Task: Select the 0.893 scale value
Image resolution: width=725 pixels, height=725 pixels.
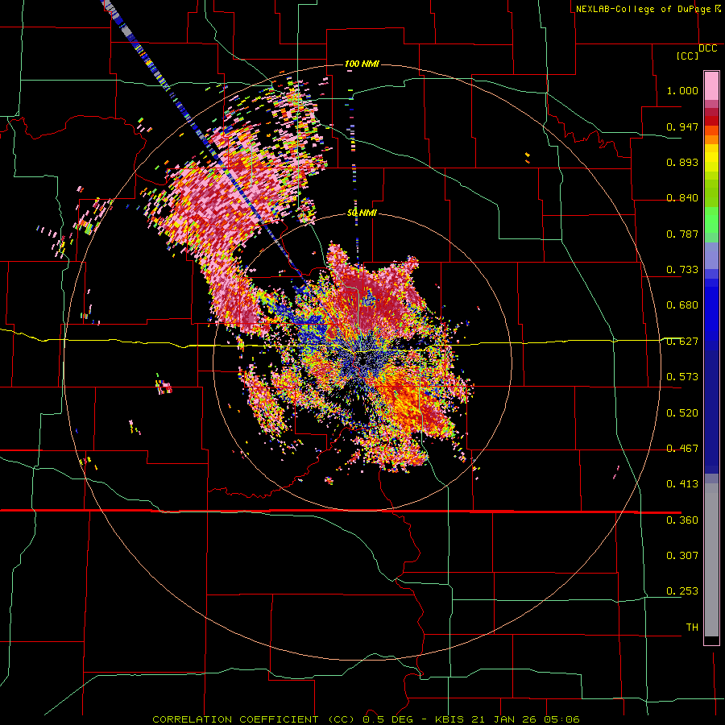Action: [x=682, y=162]
